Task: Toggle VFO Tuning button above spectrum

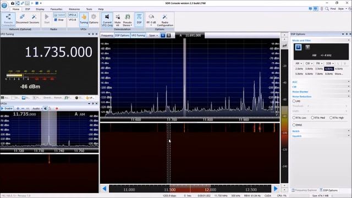Action: 138,35
